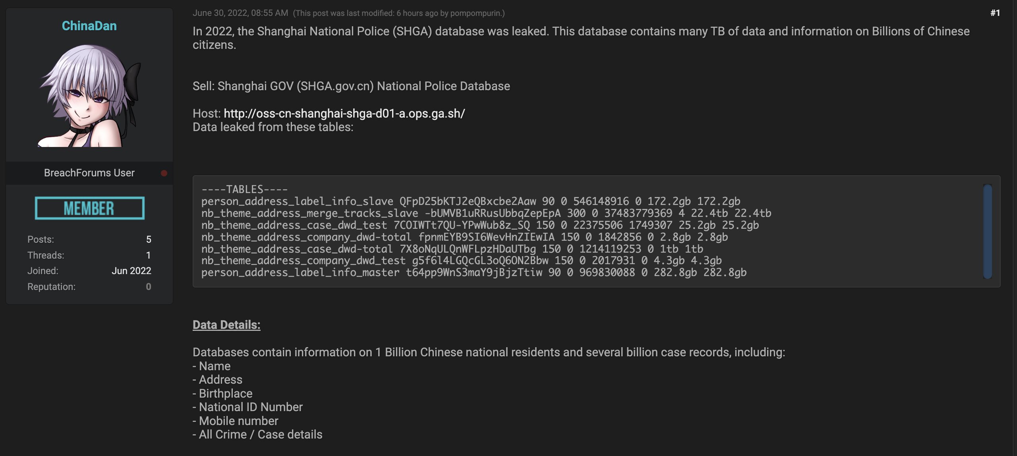Click the nb_theme_address_merge_tracks_slave row
Screen dimensions: 1017x456
(x=486, y=213)
